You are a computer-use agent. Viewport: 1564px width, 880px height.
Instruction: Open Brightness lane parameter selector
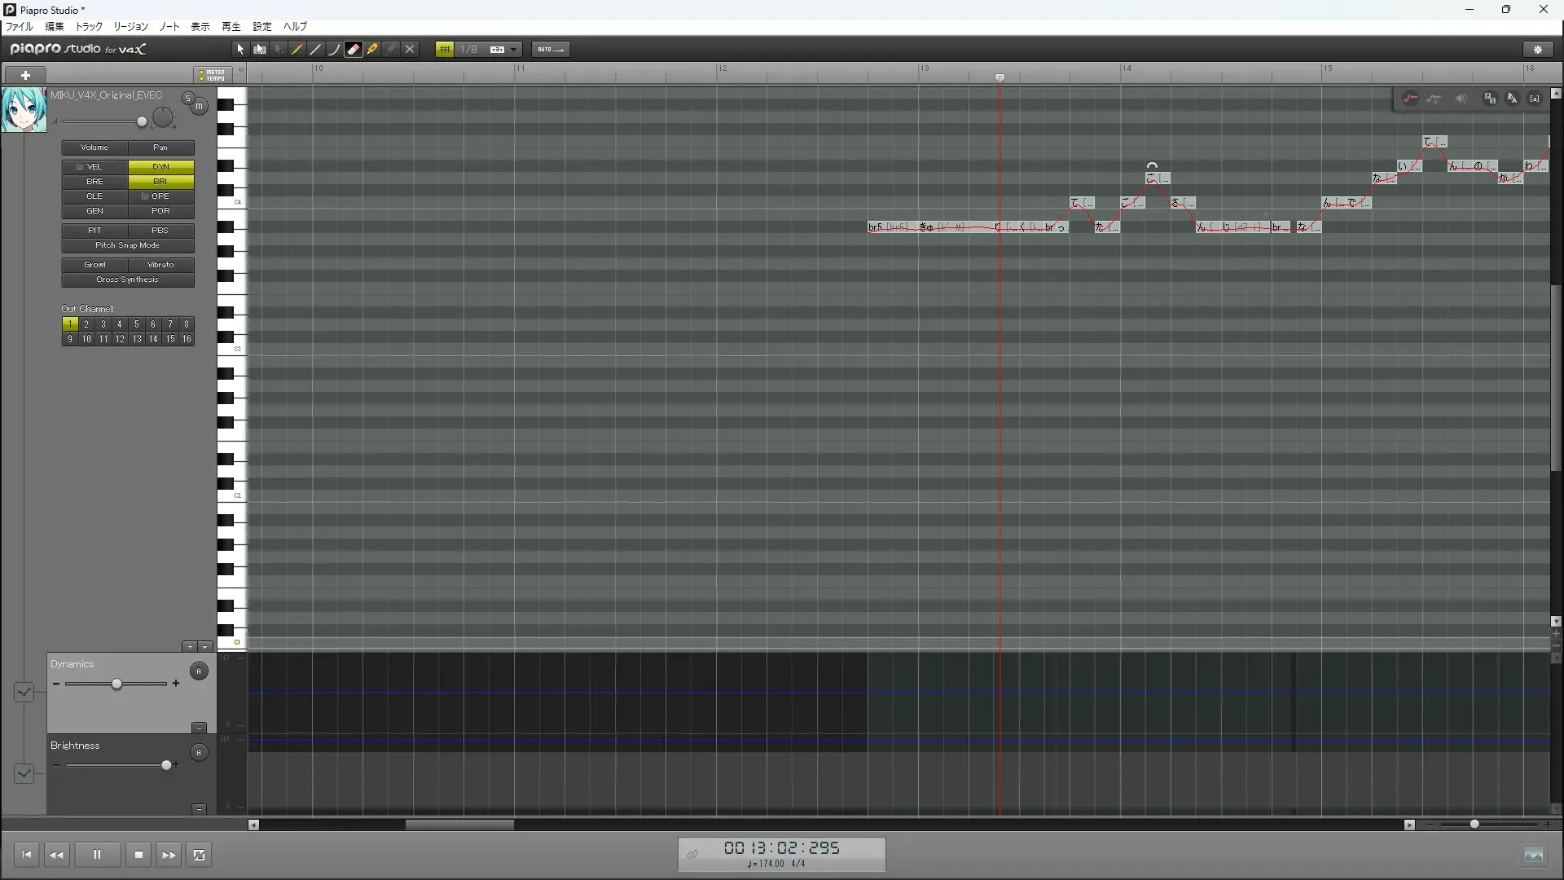pyautogui.click(x=24, y=773)
